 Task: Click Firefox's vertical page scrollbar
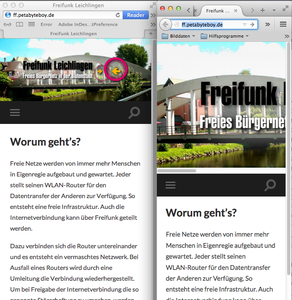[288, 159]
